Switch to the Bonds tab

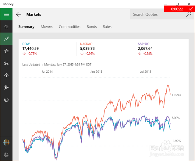pos(92,27)
